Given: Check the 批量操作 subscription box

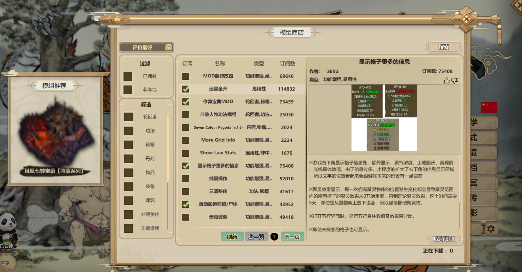Looking at the screenshot, I should tap(186, 179).
